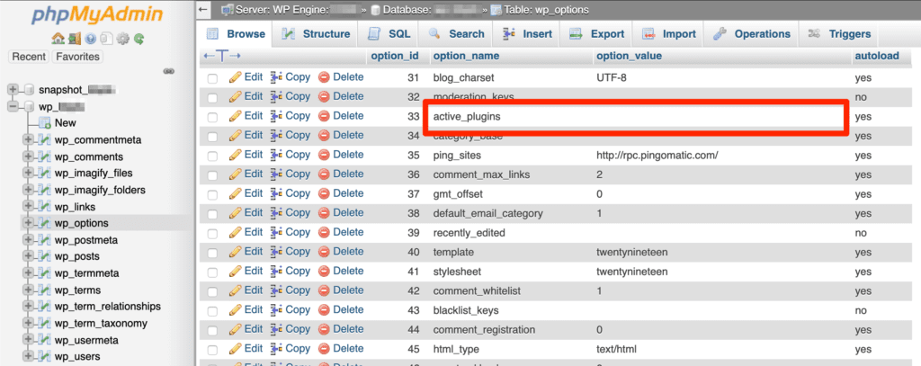This screenshot has width=921, height=366.
Task: Reload the navigation panel with green arrow
Action: (139, 39)
